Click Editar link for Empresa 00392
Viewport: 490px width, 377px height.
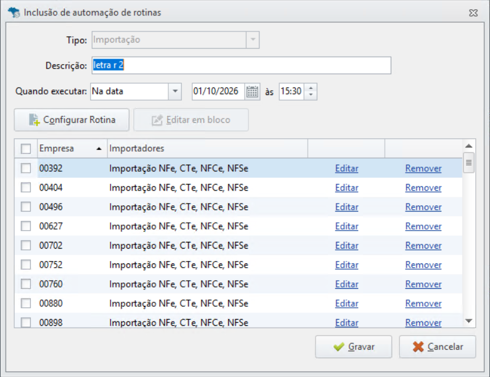pyautogui.click(x=346, y=168)
